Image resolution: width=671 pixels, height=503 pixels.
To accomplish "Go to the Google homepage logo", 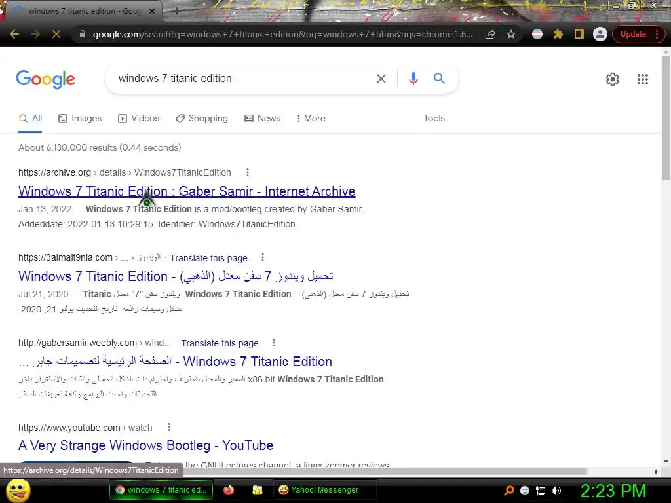I will 45,79.
